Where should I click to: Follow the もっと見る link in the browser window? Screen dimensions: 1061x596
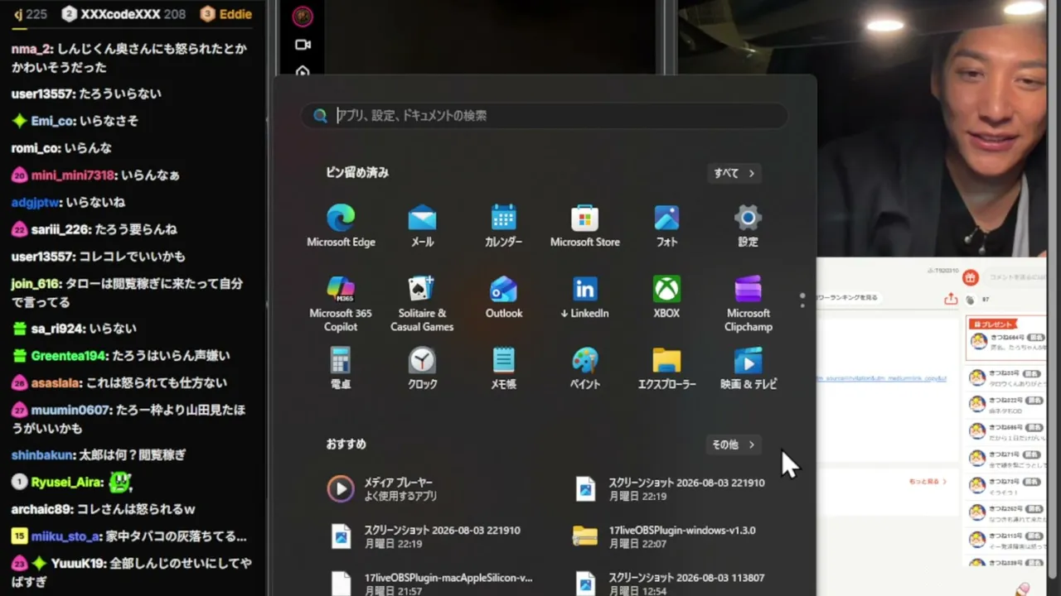pos(928,481)
